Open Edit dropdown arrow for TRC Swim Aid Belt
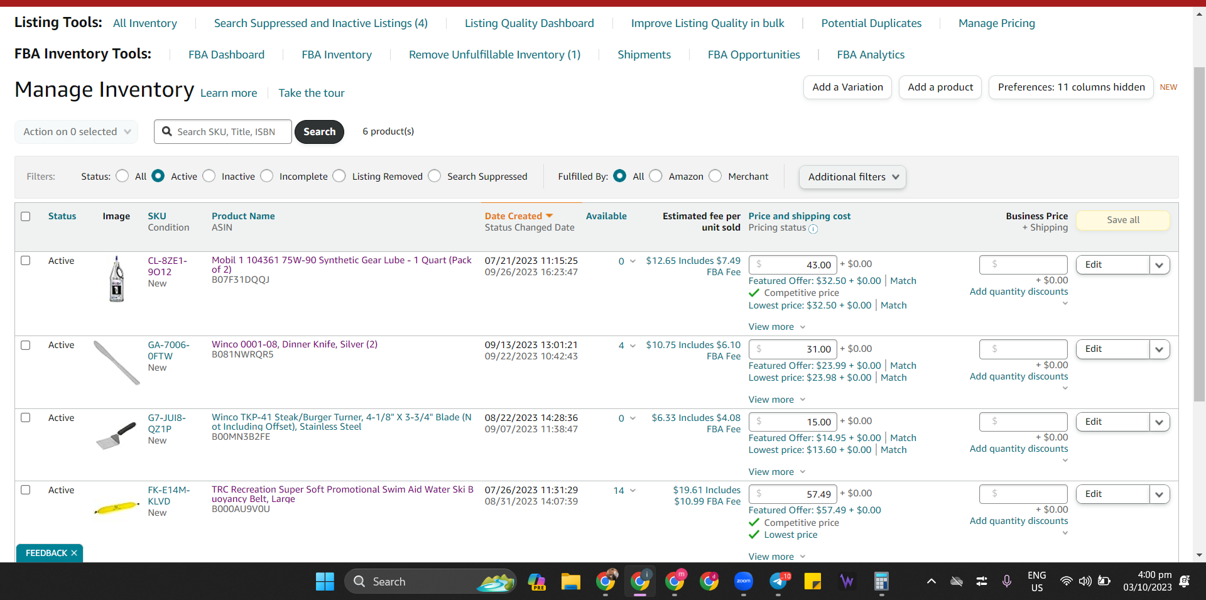Screen dimensions: 1206x600 coord(1160,494)
